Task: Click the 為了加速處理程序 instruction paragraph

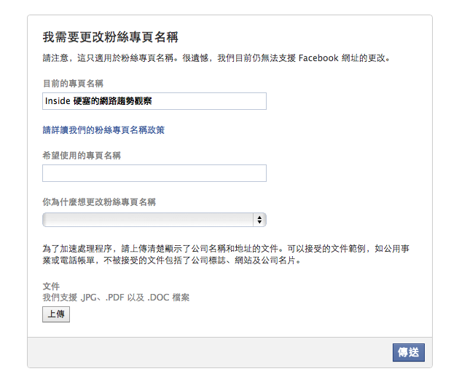Action: coord(226,255)
